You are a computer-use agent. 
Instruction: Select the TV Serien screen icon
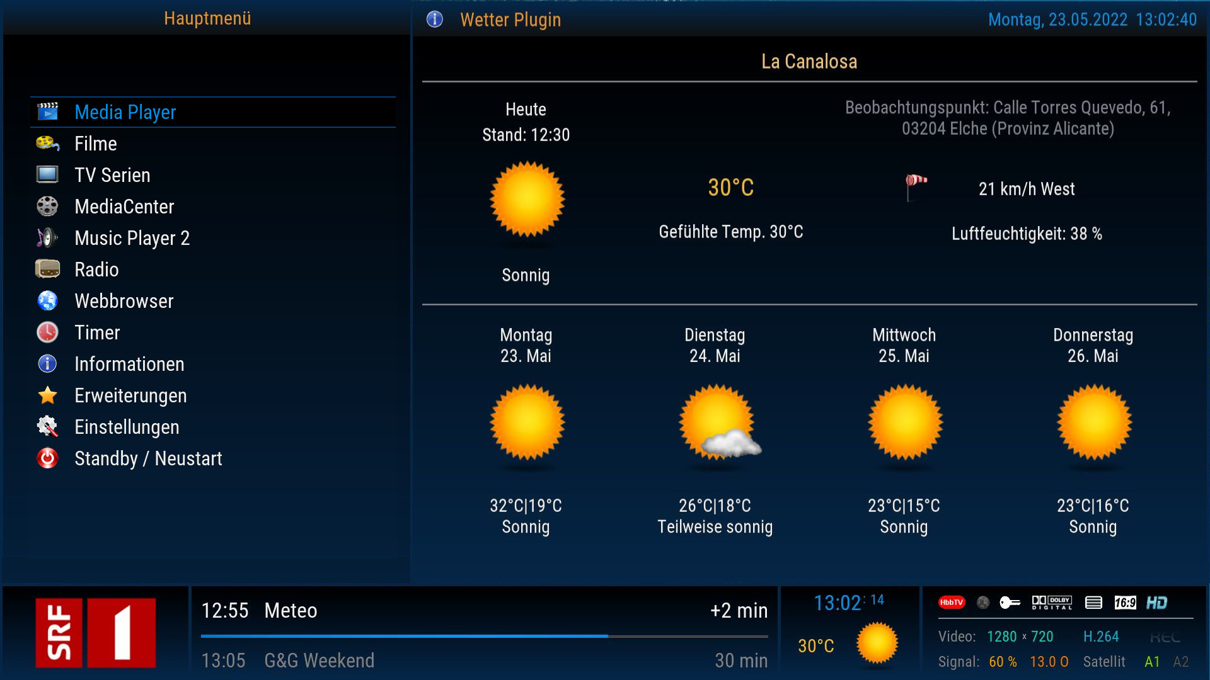tap(47, 174)
